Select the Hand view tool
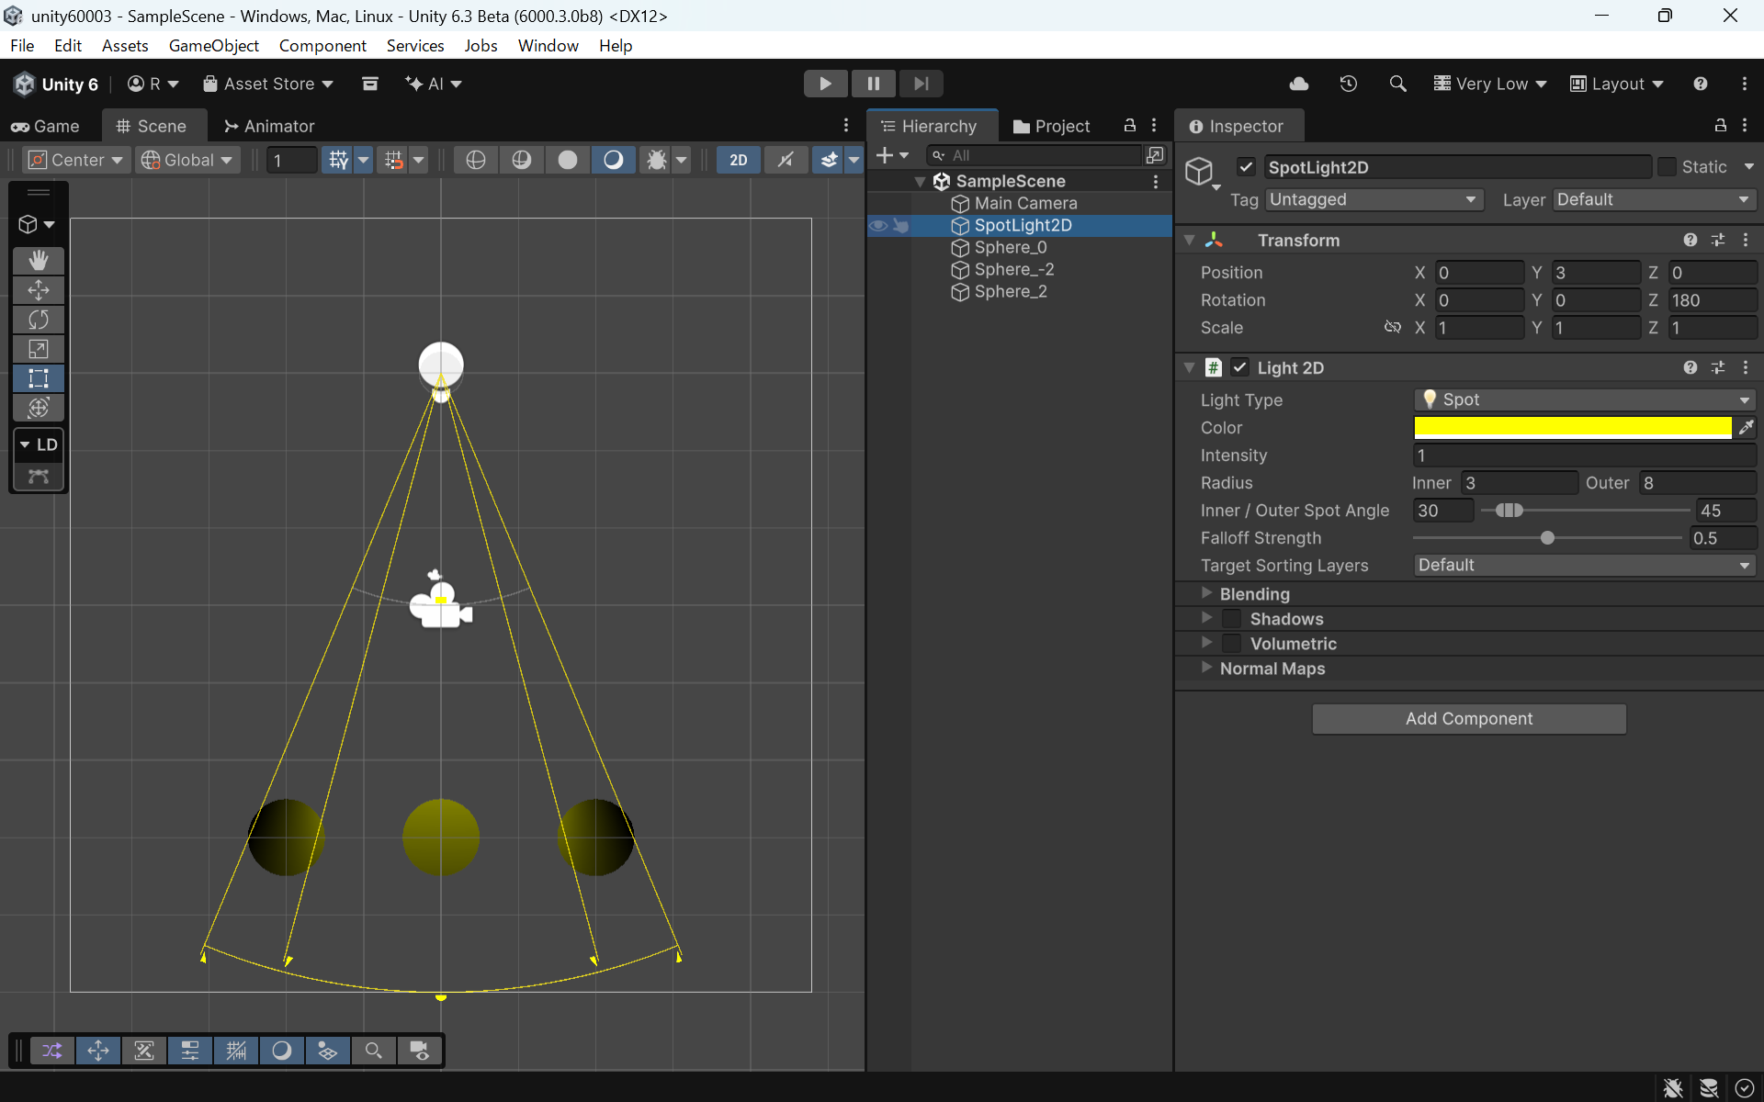The height and width of the screenshot is (1102, 1764). coord(38,261)
